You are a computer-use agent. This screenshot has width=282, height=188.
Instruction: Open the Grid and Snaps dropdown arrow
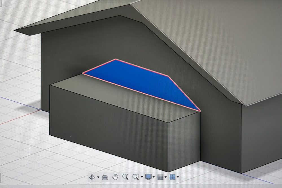click(x=165, y=177)
